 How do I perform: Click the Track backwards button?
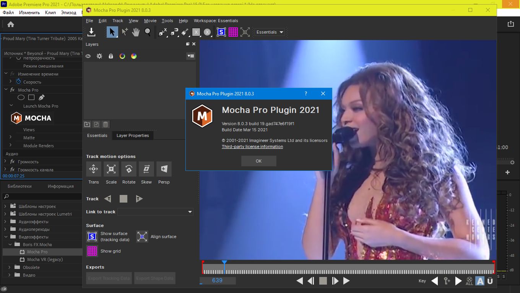[x=108, y=199]
